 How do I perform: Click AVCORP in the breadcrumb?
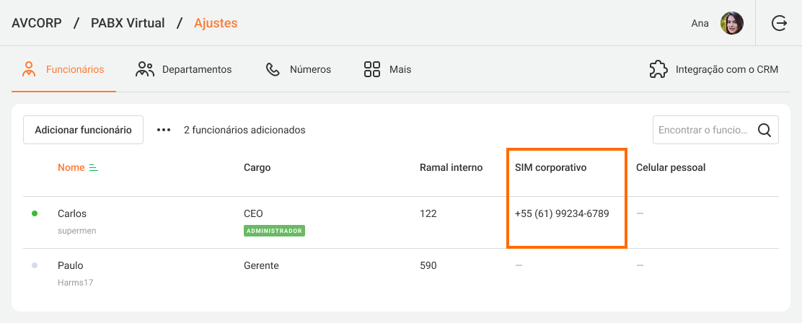[x=36, y=23]
